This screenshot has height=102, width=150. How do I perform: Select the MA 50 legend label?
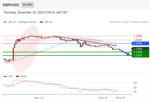tap(48, 22)
